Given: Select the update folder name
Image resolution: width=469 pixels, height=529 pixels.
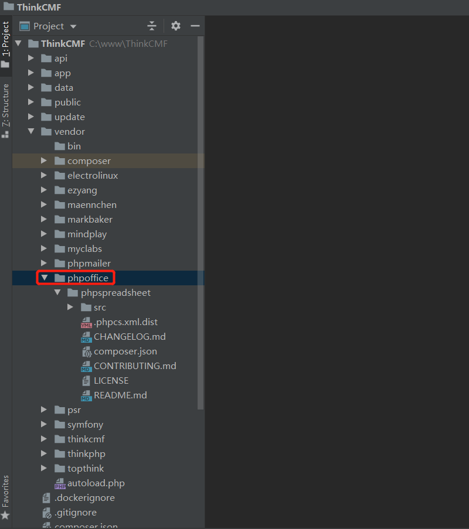Looking at the screenshot, I should tap(70, 117).
